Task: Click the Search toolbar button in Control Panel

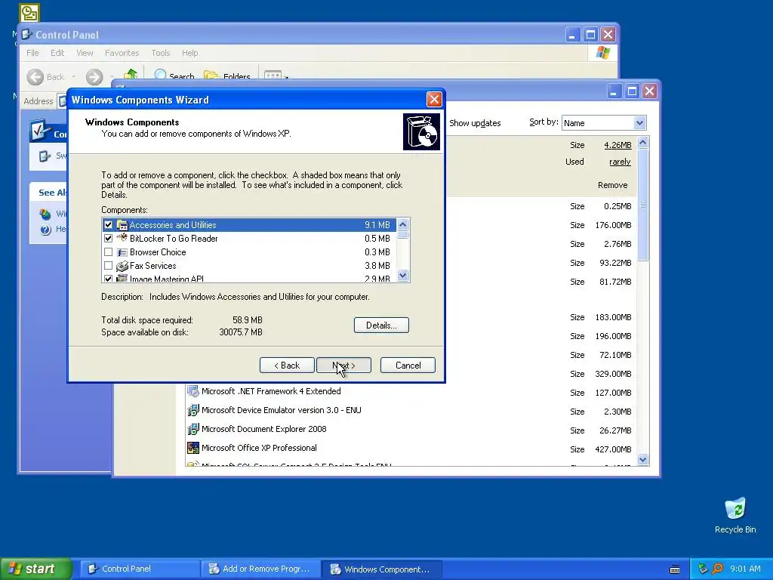Action: [174, 76]
